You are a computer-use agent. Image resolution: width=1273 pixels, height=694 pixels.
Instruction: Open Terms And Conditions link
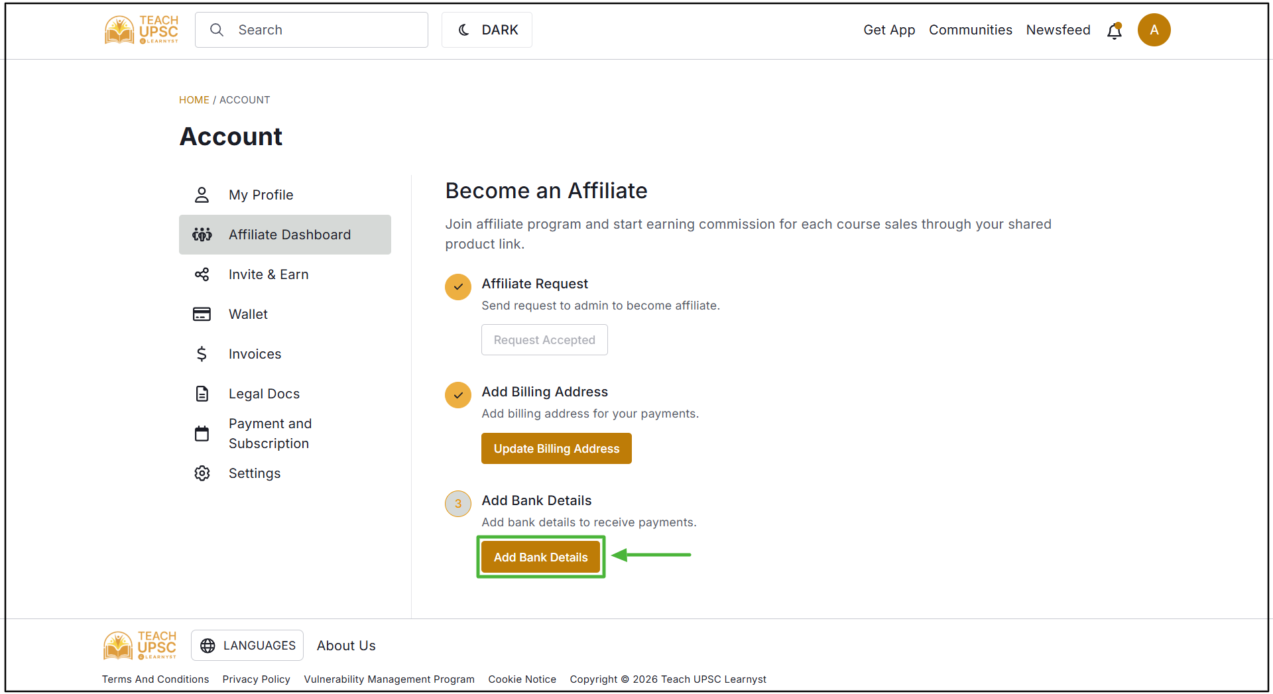click(155, 679)
